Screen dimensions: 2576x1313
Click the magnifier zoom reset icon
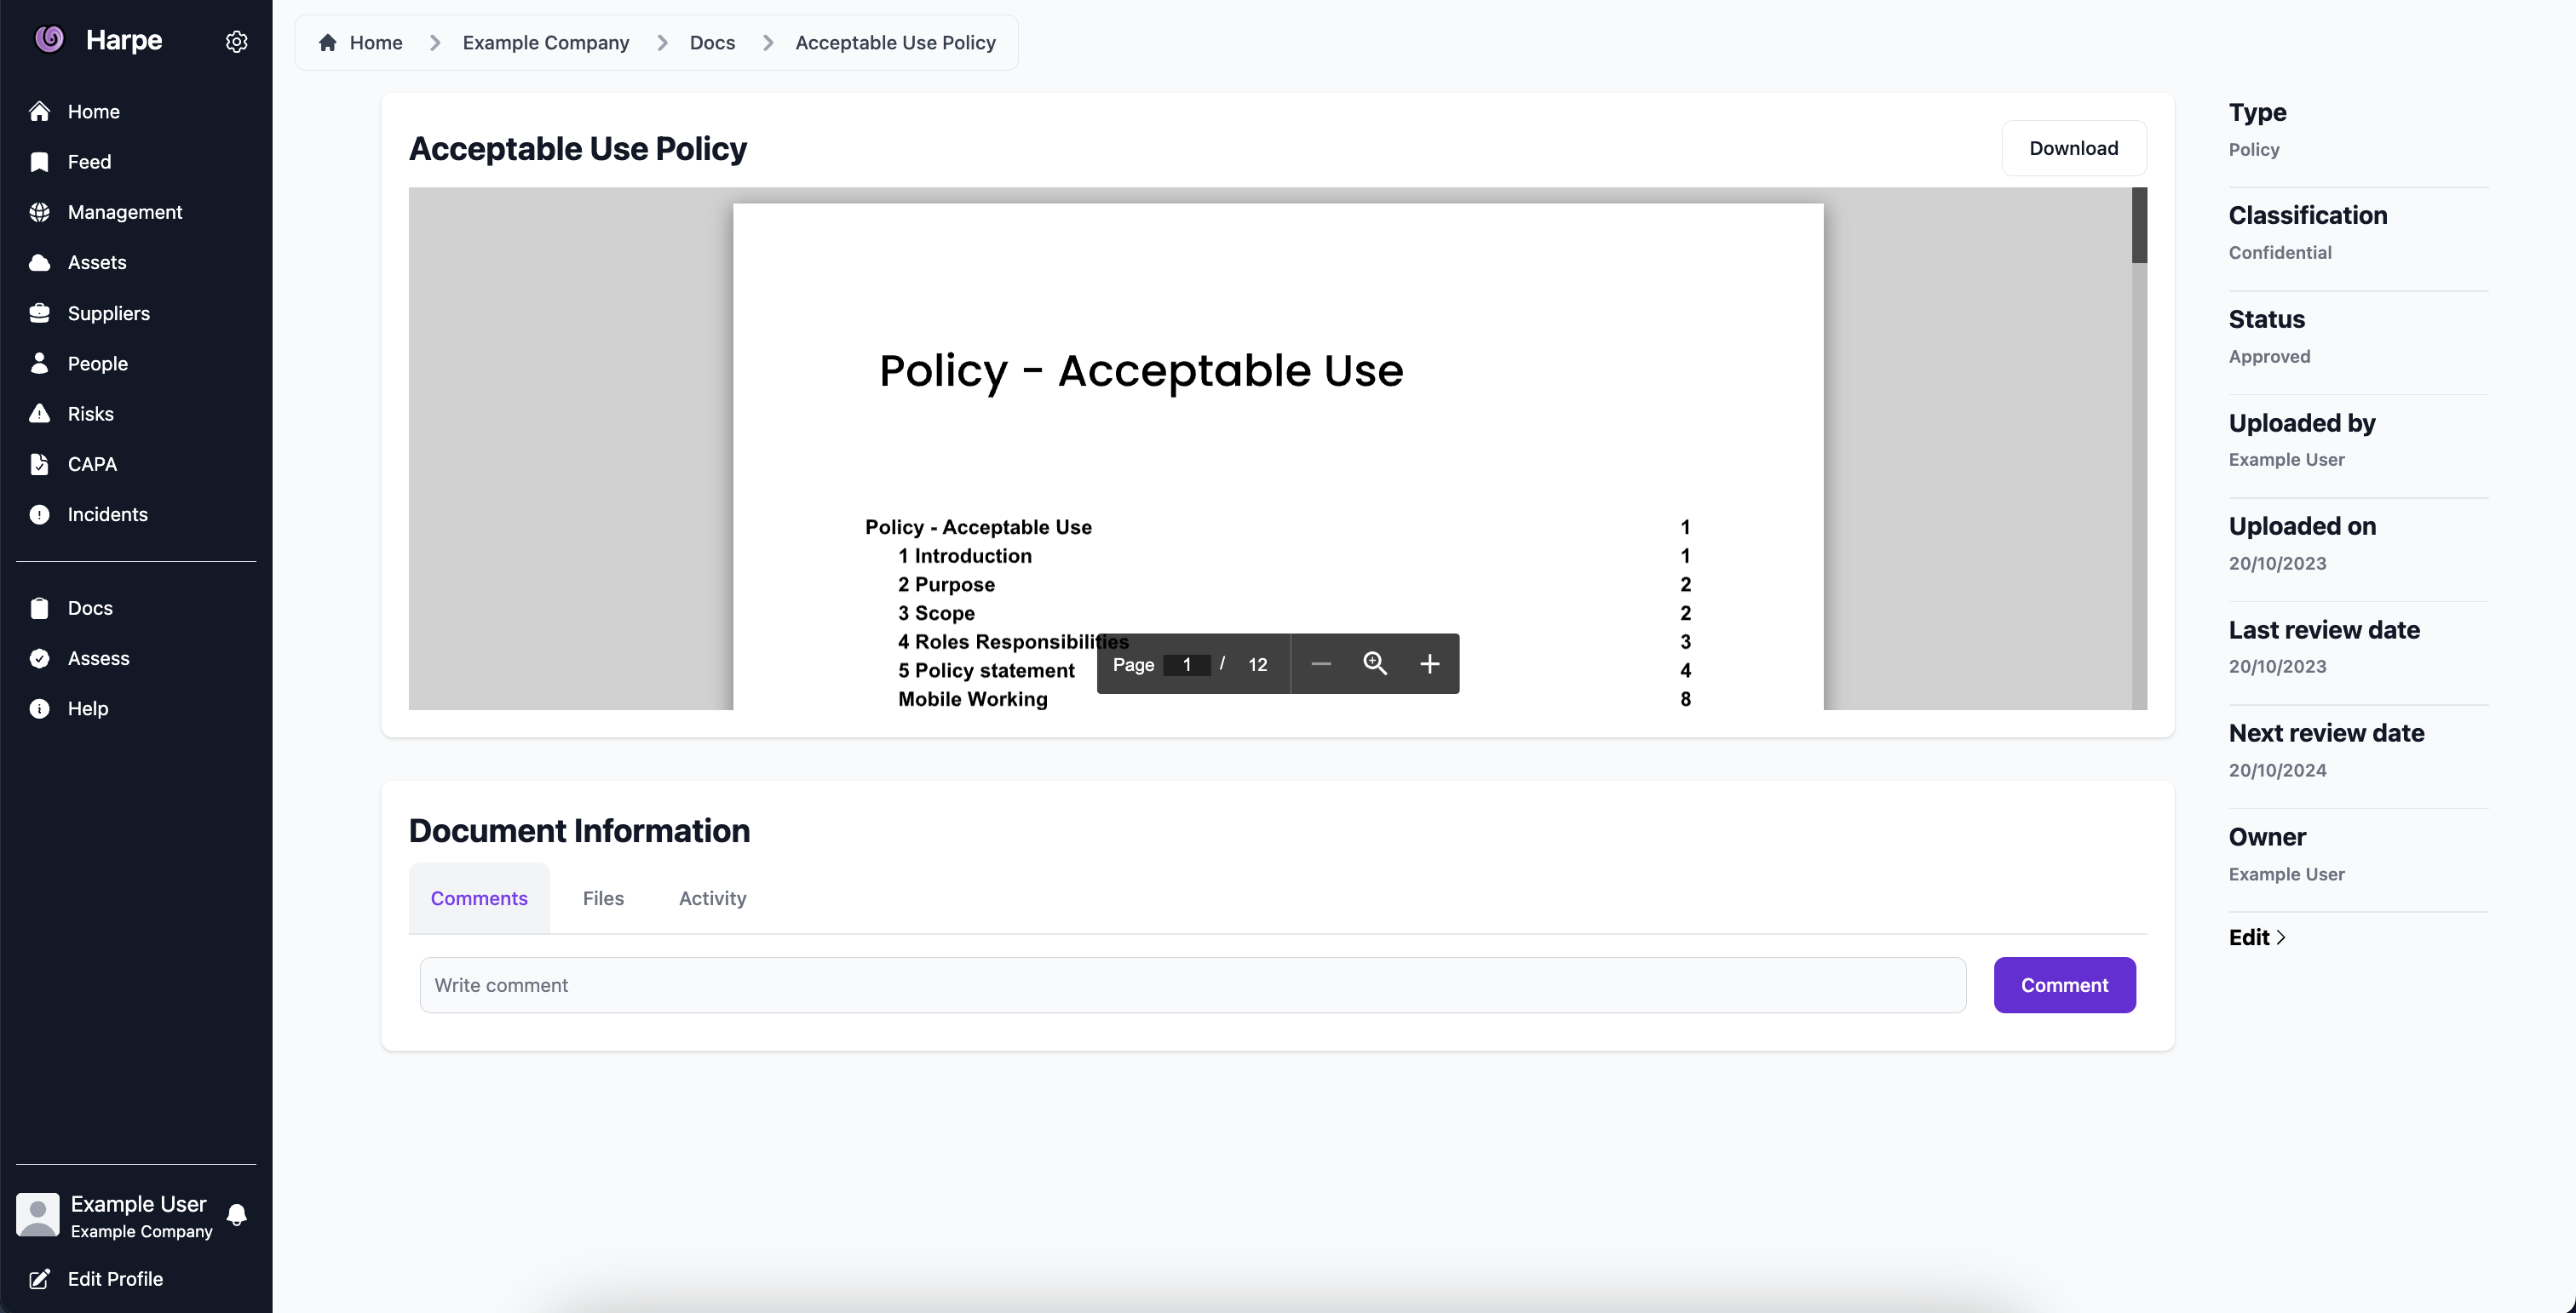pos(1375,664)
